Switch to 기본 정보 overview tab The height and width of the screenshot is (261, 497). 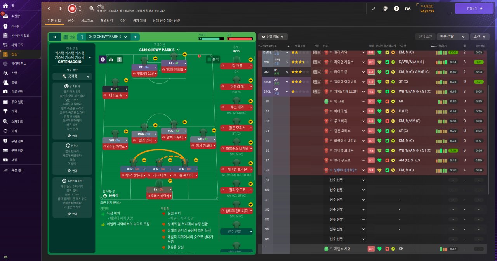pos(54,21)
